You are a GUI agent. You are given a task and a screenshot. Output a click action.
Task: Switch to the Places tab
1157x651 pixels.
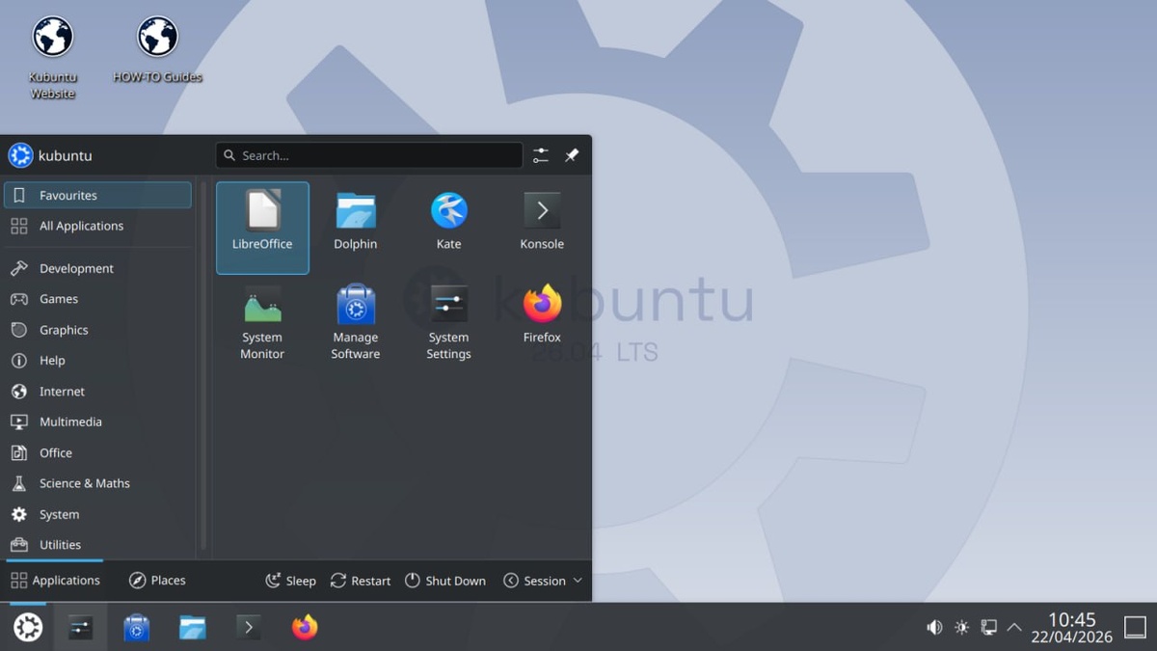click(x=157, y=581)
